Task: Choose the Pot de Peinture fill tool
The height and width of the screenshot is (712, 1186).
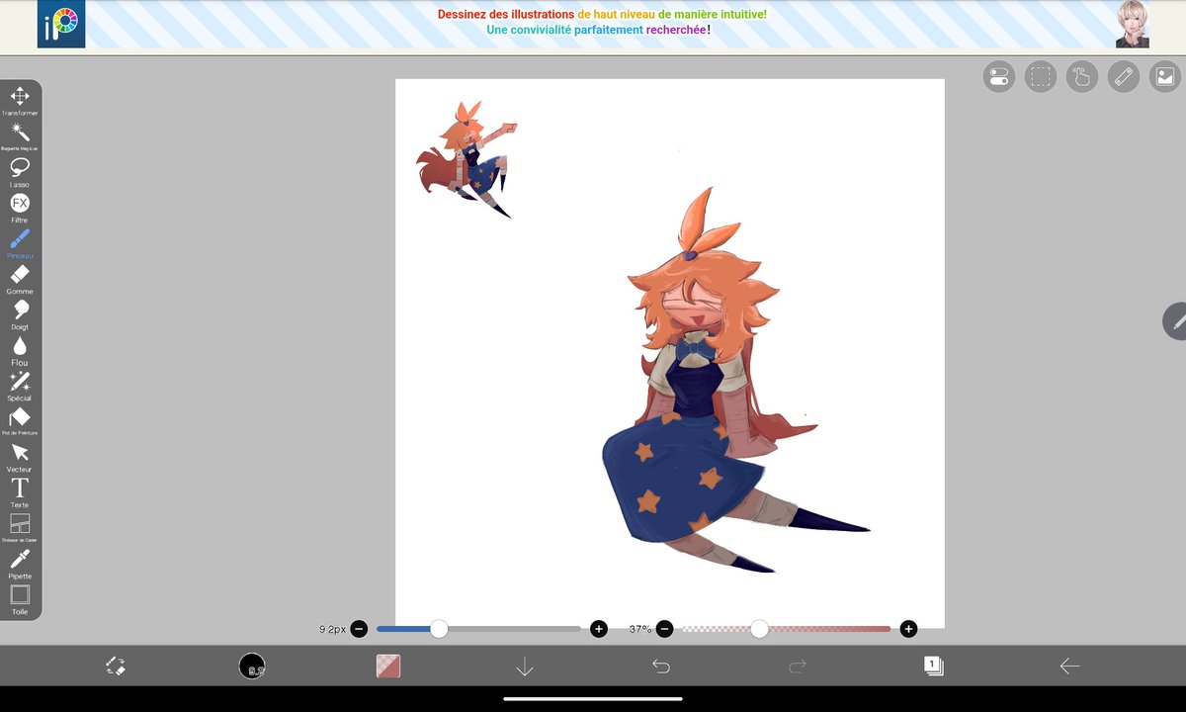Action: click(x=20, y=417)
